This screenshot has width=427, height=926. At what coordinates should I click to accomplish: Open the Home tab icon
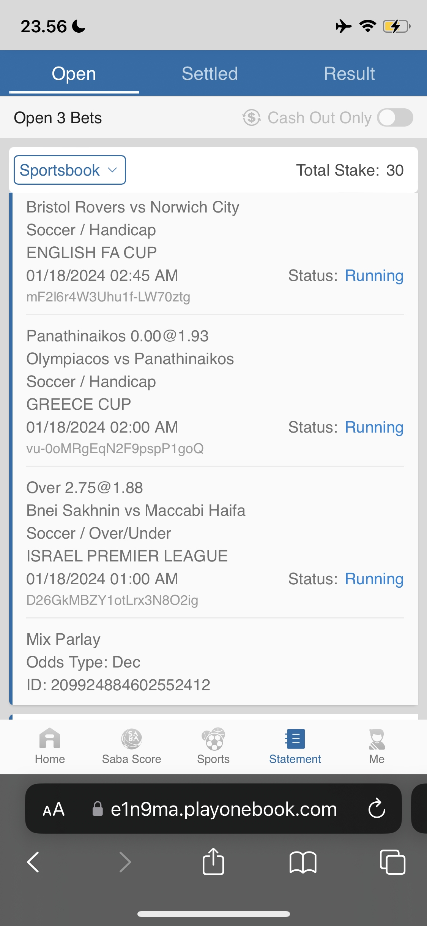point(50,739)
